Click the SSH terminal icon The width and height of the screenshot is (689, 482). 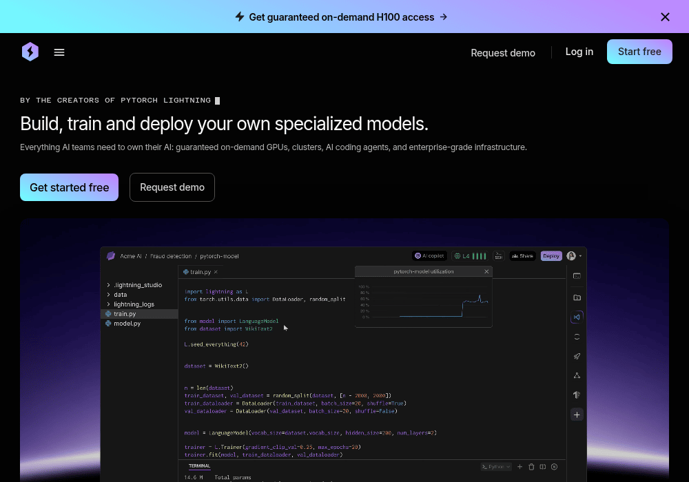coord(499,256)
